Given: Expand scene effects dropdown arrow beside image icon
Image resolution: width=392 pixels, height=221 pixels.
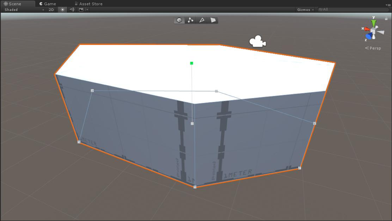Looking at the screenshot, I should [x=87, y=10].
